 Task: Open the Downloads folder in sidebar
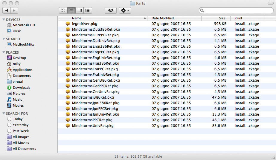(x=21, y=88)
